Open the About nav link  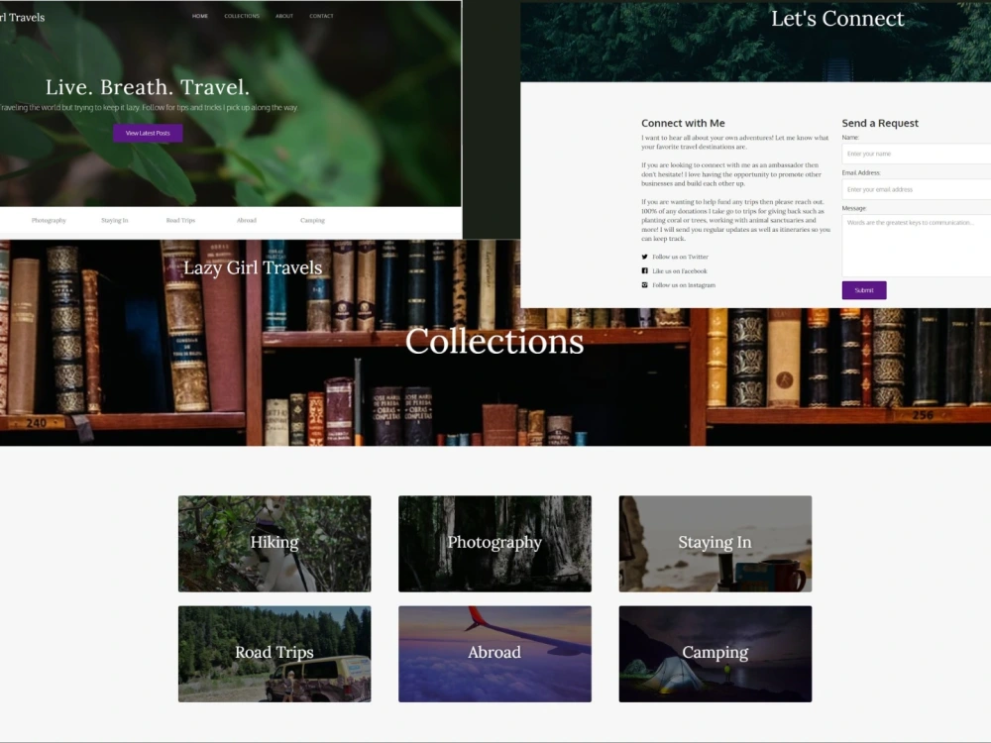(283, 16)
